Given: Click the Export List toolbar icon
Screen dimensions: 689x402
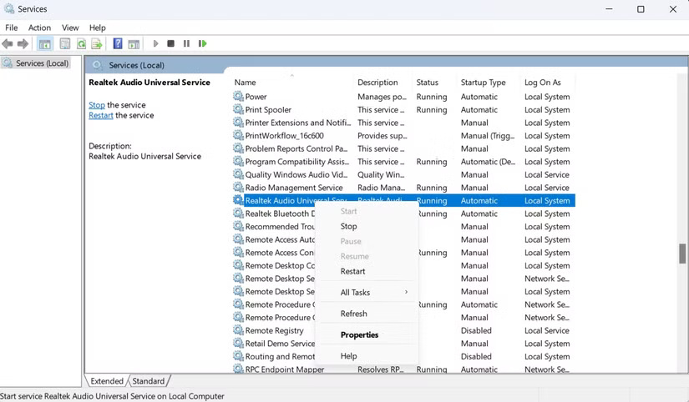Looking at the screenshot, I should [97, 43].
